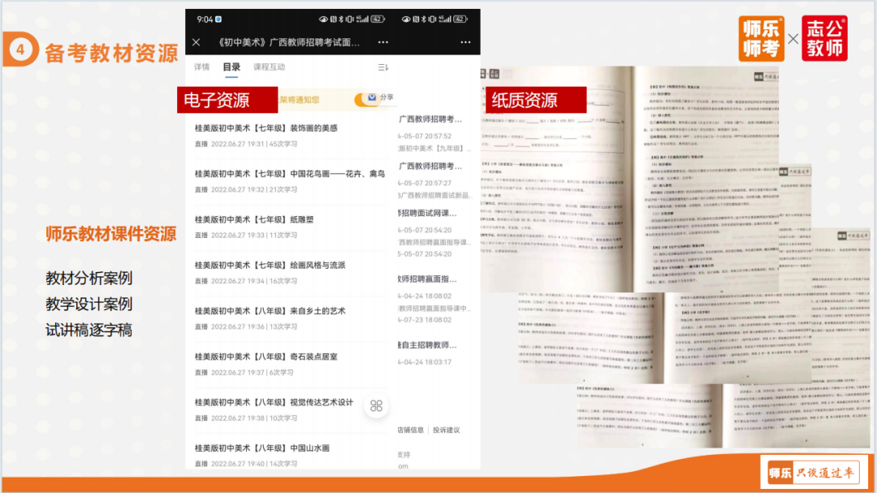The image size is (877, 493).
Task: Open lesson 【七年级】纸雕塑
Action: [254, 220]
